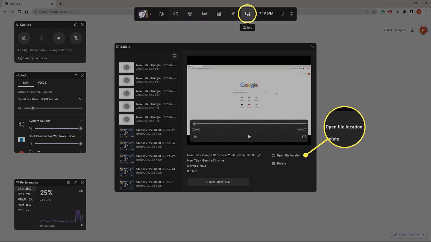431x242 pixels.
Task: Take a screenshot with the camera icon
Action: pyautogui.click(x=24, y=38)
